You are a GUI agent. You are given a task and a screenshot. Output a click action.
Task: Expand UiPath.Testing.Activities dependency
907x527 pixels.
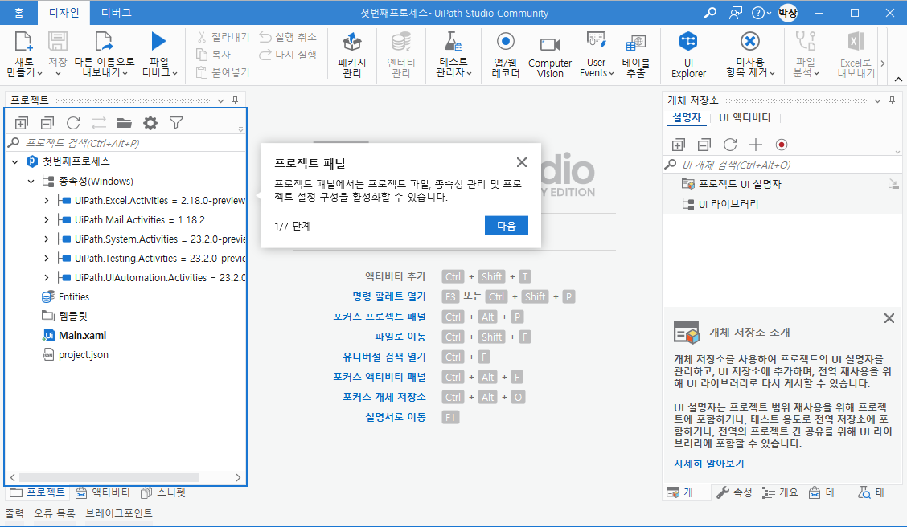[x=47, y=259]
